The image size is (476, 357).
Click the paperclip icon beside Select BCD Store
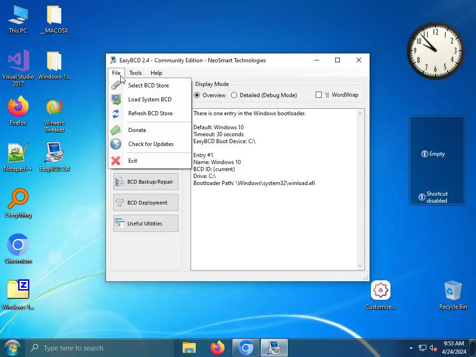(116, 85)
